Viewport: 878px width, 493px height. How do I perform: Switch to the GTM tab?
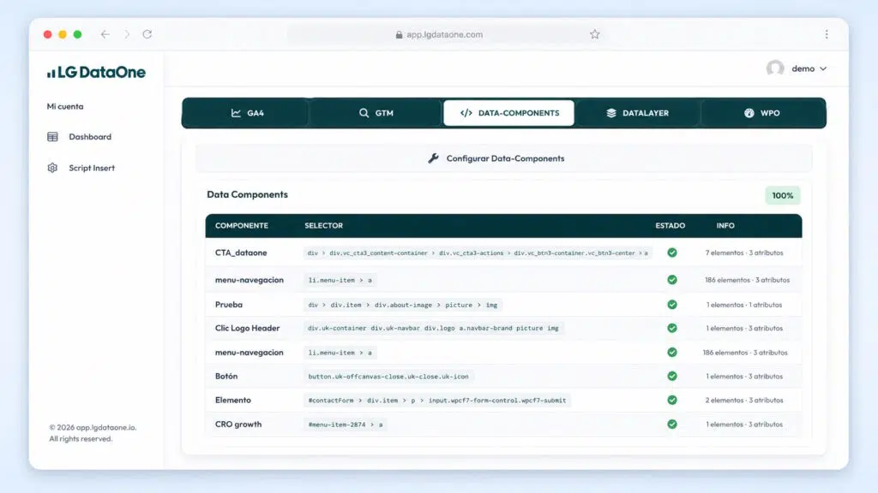pos(376,113)
